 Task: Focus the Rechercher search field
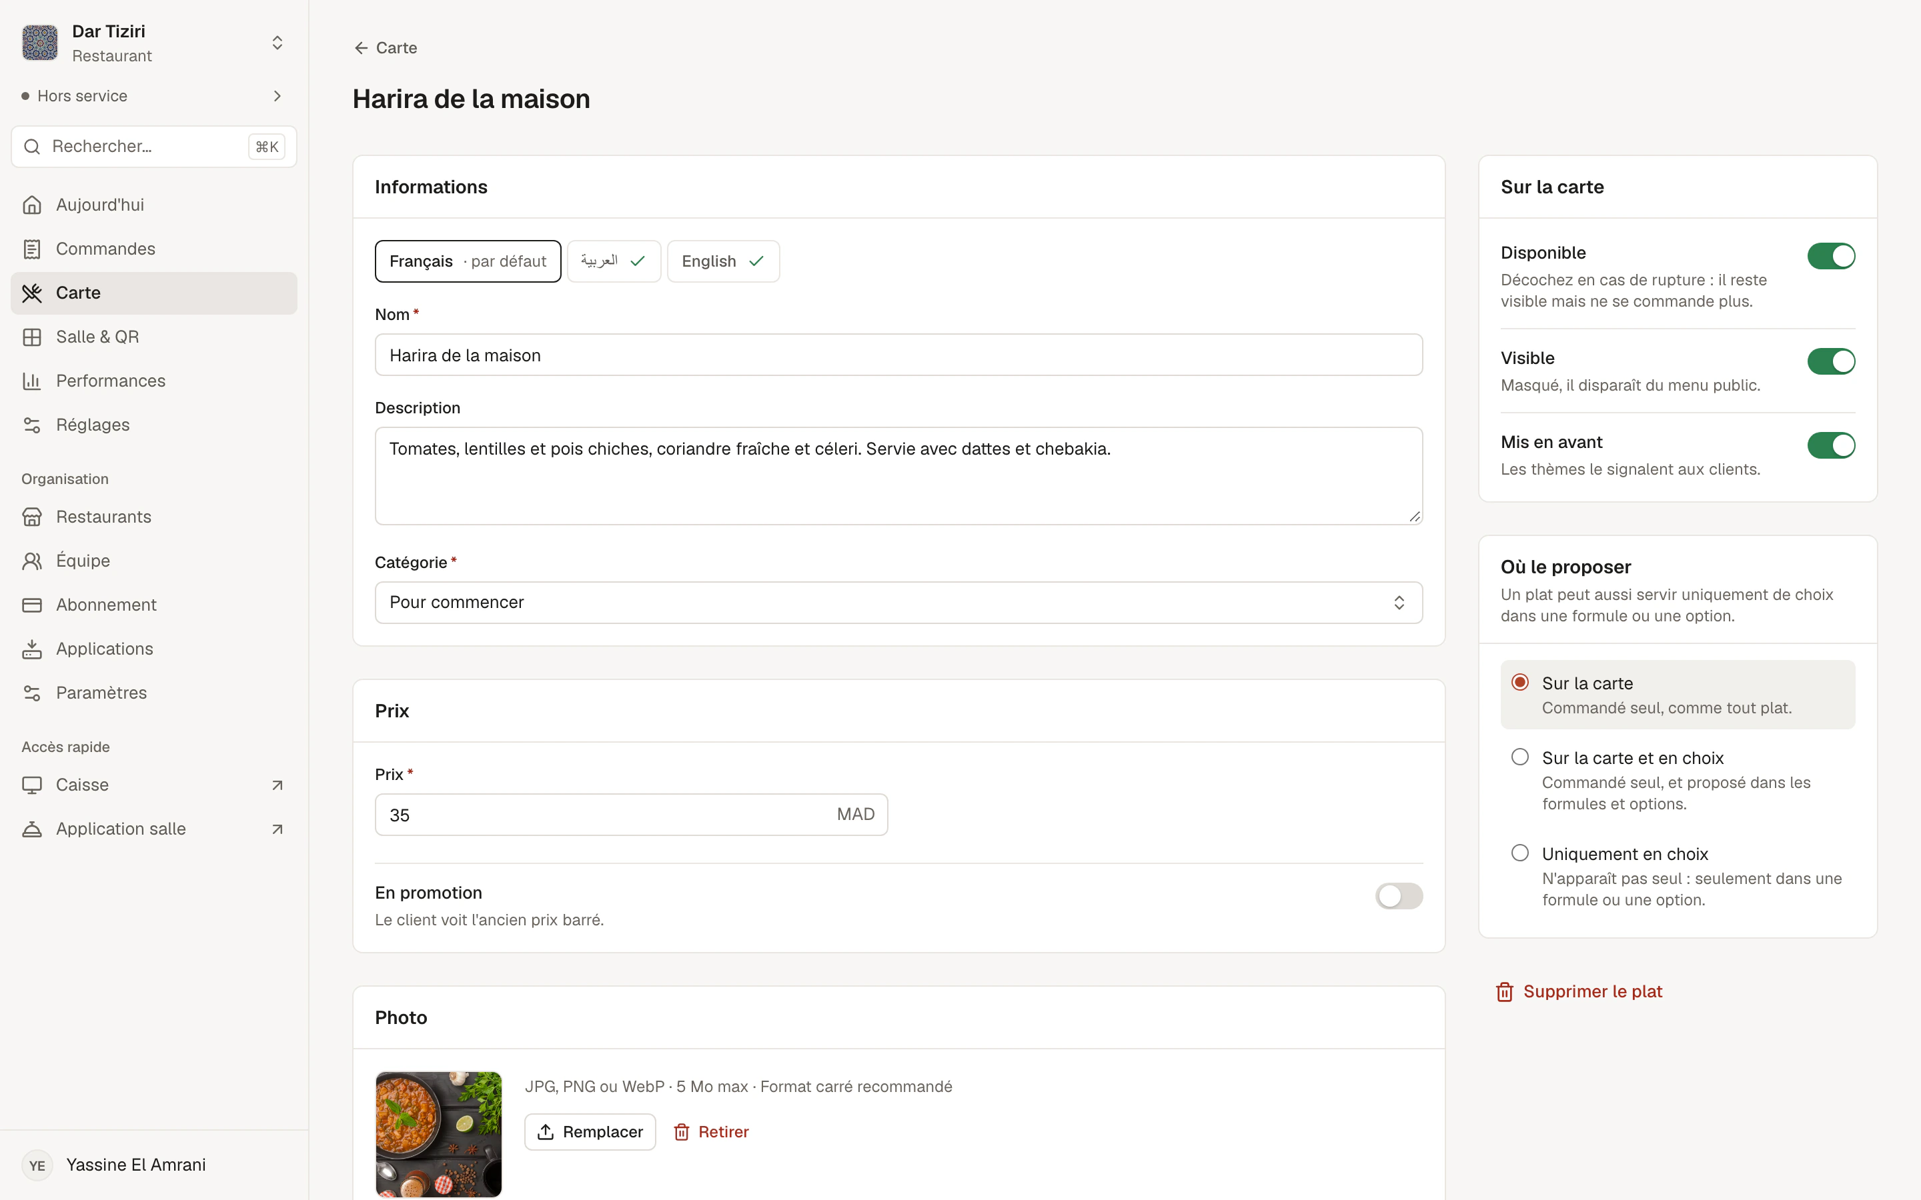(x=154, y=147)
